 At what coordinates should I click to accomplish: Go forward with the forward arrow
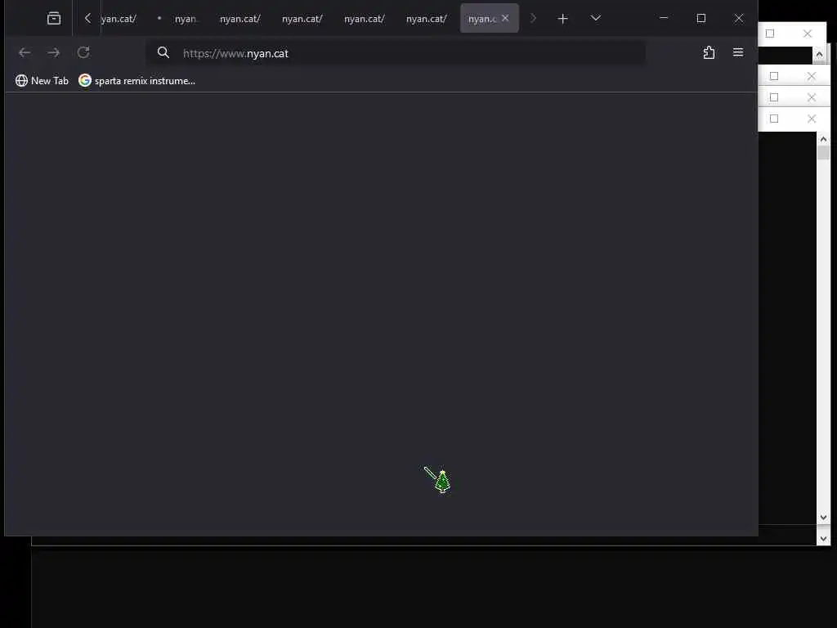[53, 52]
